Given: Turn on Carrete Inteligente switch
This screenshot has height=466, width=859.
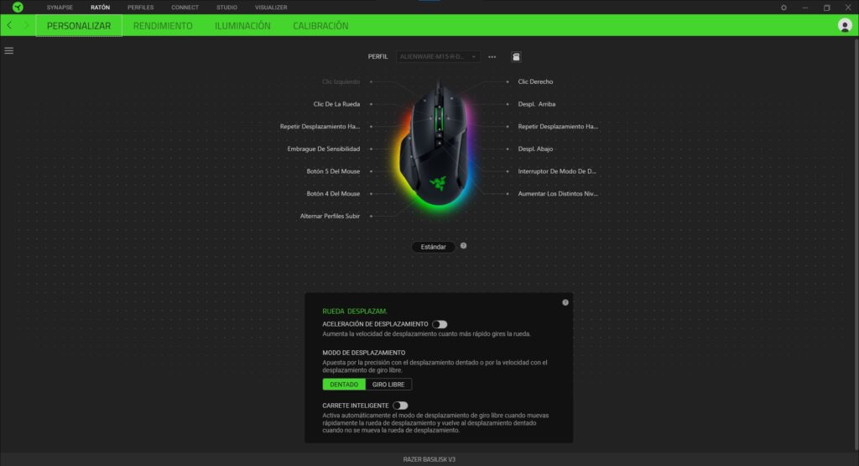Looking at the screenshot, I should (x=400, y=406).
